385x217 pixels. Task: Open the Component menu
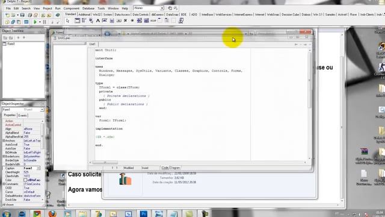pyautogui.click(x=72, y=8)
